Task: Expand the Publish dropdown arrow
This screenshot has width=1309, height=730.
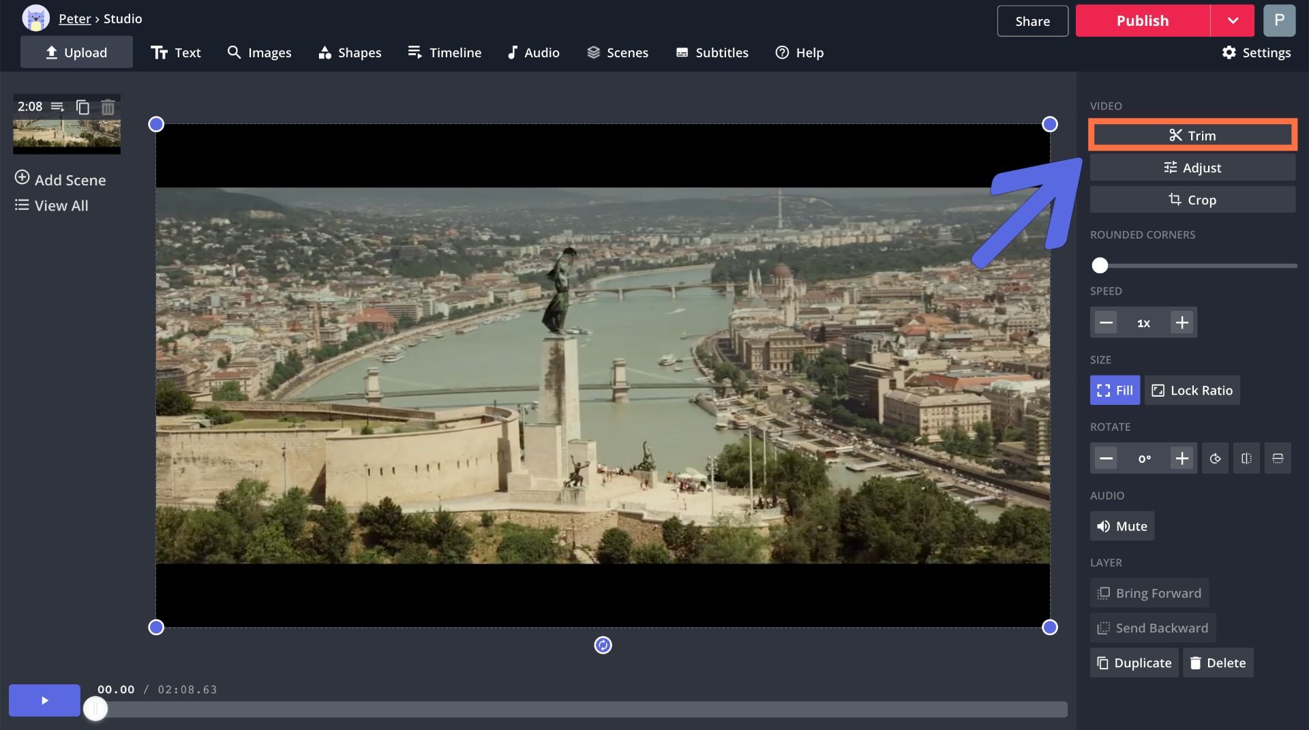Action: tap(1233, 20)
